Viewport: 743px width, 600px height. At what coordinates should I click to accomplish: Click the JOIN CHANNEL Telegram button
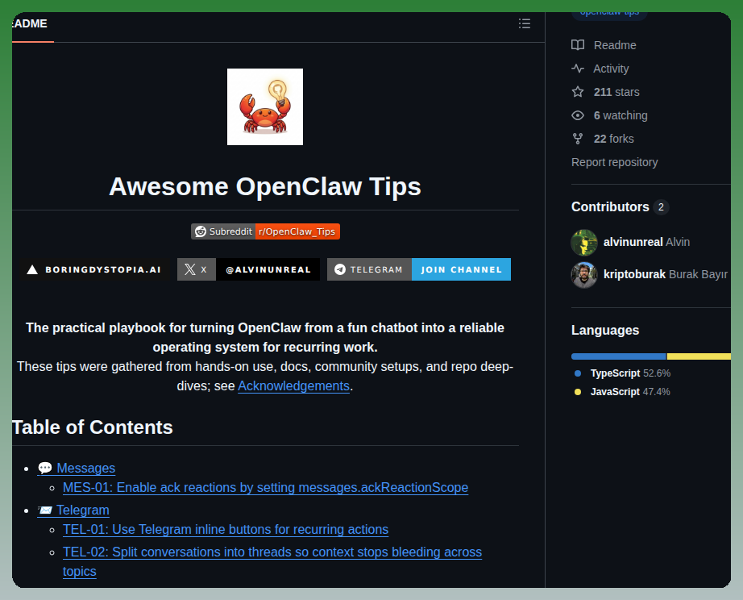click(461, 269)
